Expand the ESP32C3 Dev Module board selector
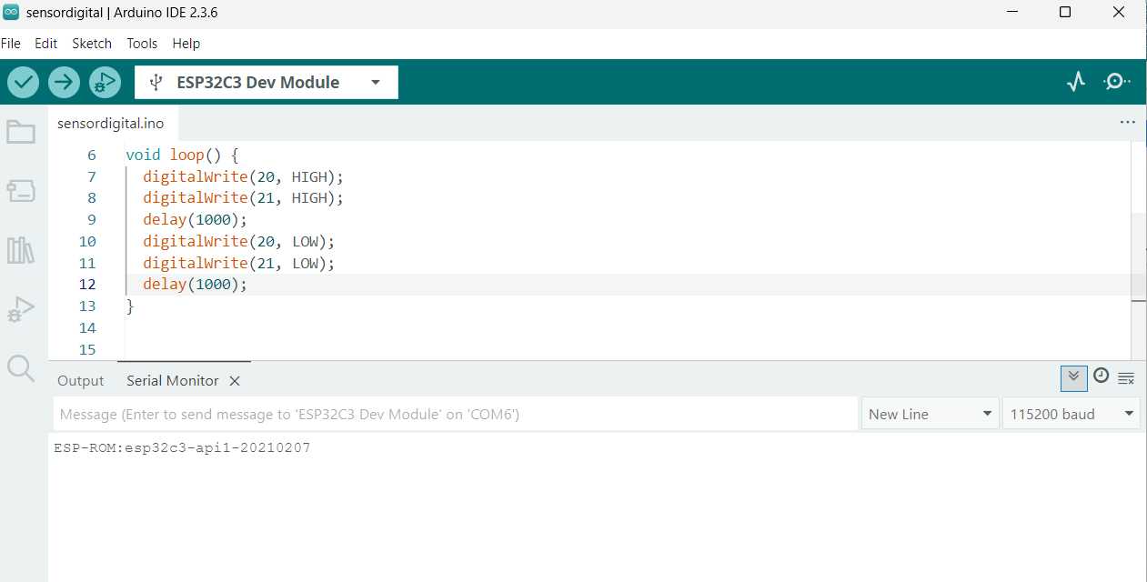Screen dimensions: 1147x582 (266, 82)
